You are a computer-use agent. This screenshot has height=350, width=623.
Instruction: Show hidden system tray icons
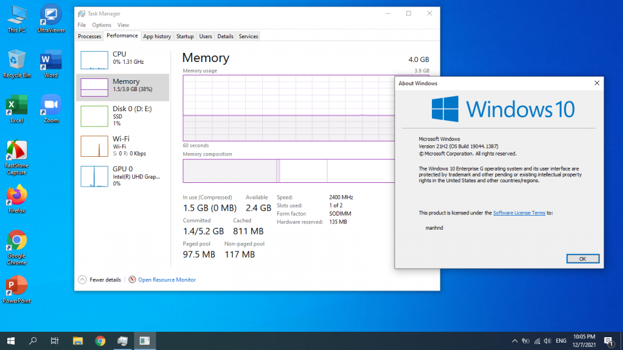coord(515,341)
